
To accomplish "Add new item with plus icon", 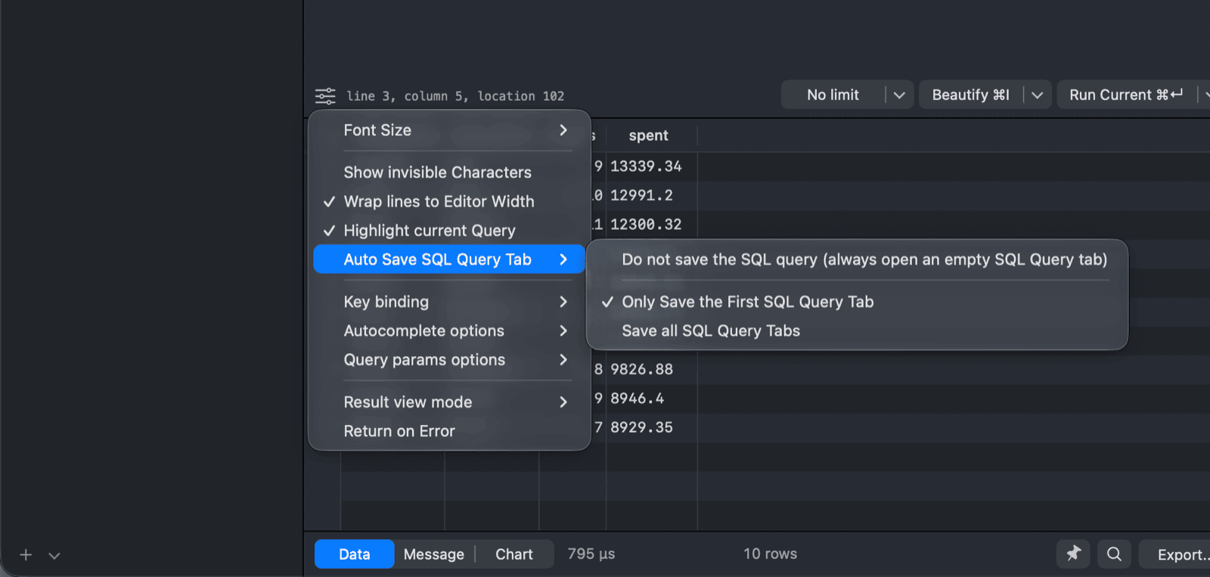I will (x=26, y=555).
